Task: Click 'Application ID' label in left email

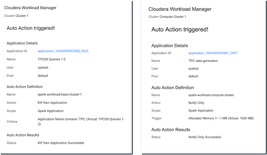Action: [17, 51]
